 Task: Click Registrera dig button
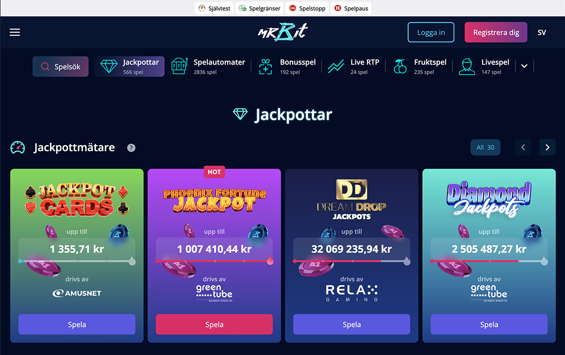point(496,32)
